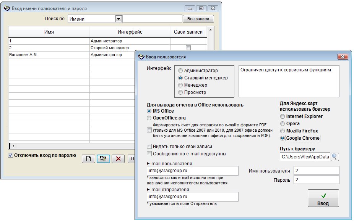Click the Имя column header
The image size is (354, 221).
pos(49,32)
